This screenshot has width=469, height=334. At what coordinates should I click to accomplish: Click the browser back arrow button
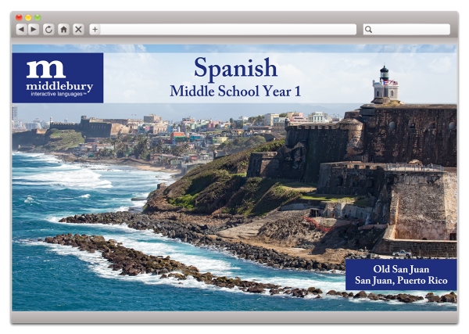point(22,29)
